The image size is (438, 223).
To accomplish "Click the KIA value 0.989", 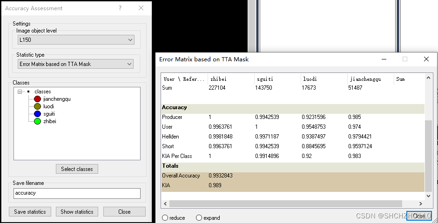I will coord(215,185).
